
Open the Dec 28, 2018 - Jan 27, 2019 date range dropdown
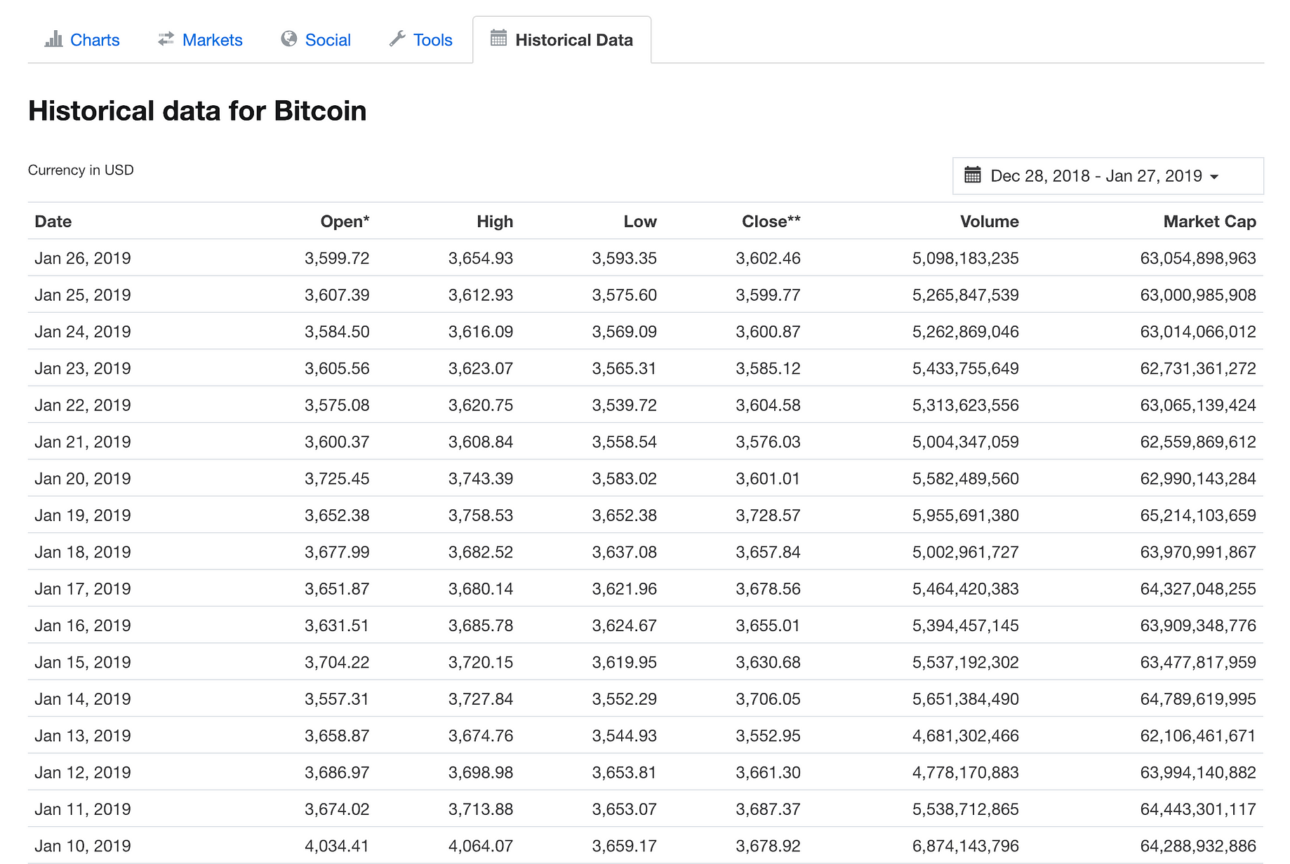coord(1108,176)
